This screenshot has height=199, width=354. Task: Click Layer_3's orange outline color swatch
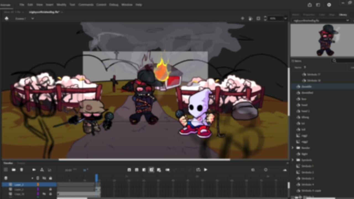[x=38, y=184]
